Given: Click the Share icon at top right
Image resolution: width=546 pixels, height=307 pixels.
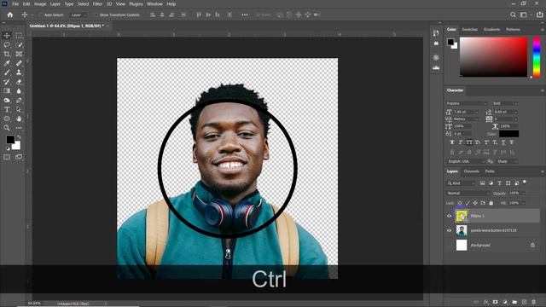Looking at the screenshot, I should point(539,14).
